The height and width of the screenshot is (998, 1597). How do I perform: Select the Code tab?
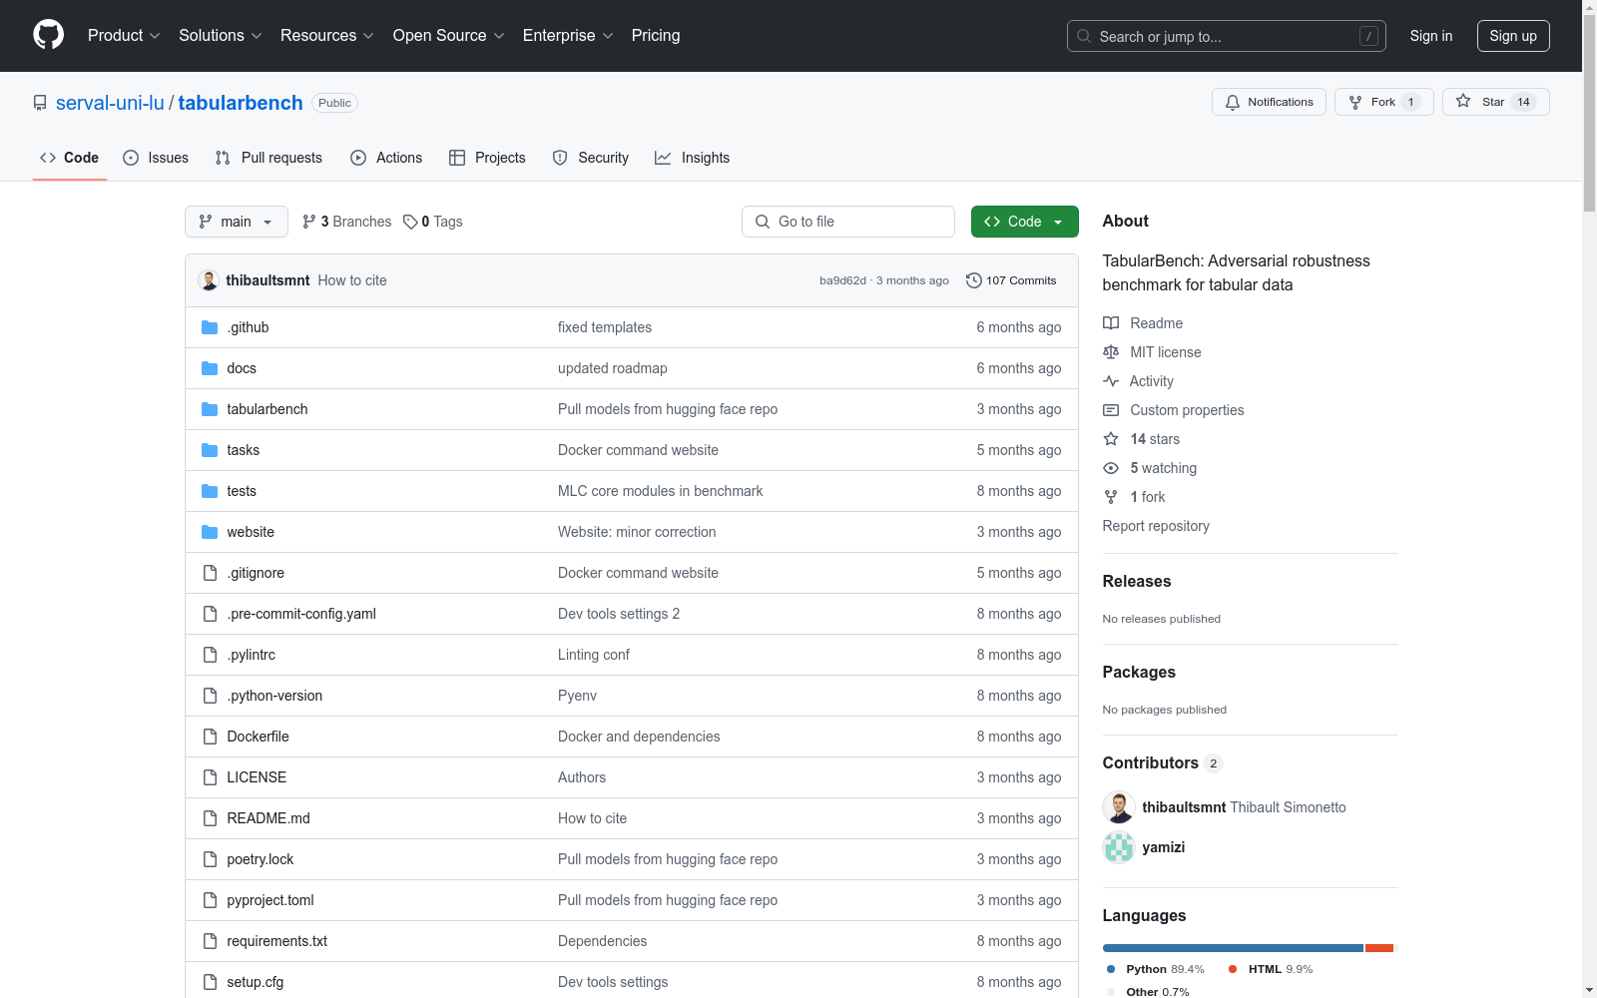pos(70,158)
